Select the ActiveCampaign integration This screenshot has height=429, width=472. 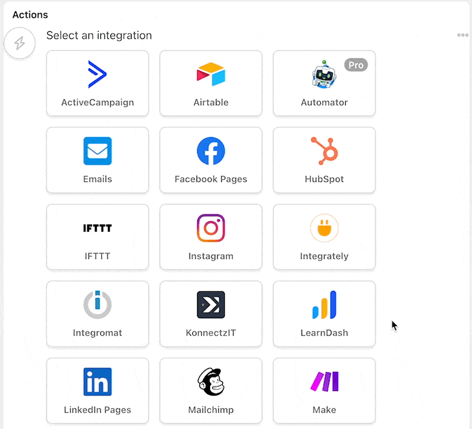pyautogui.click(x=97, y=83)
